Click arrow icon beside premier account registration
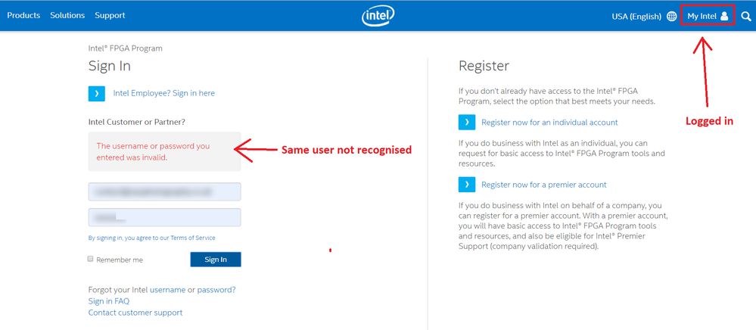 pyautogui.click(x=467, y=184)
